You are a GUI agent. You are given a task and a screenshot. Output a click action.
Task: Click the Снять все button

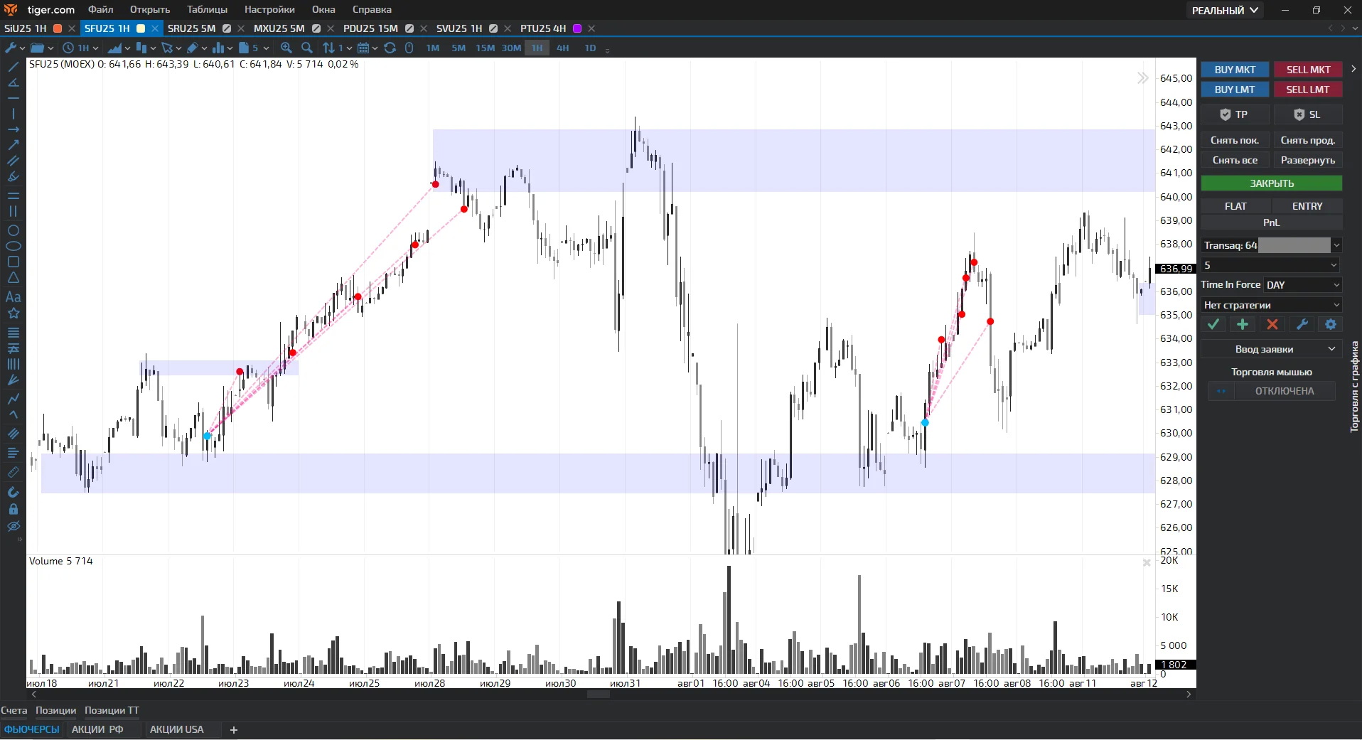(x=1235, y=161)
